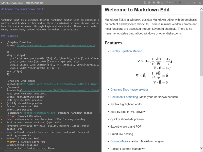Follow the Drag and Drop image uploads link
This screenshot has height=152, width=203.
pyautogui.click(x=129, y=90)
